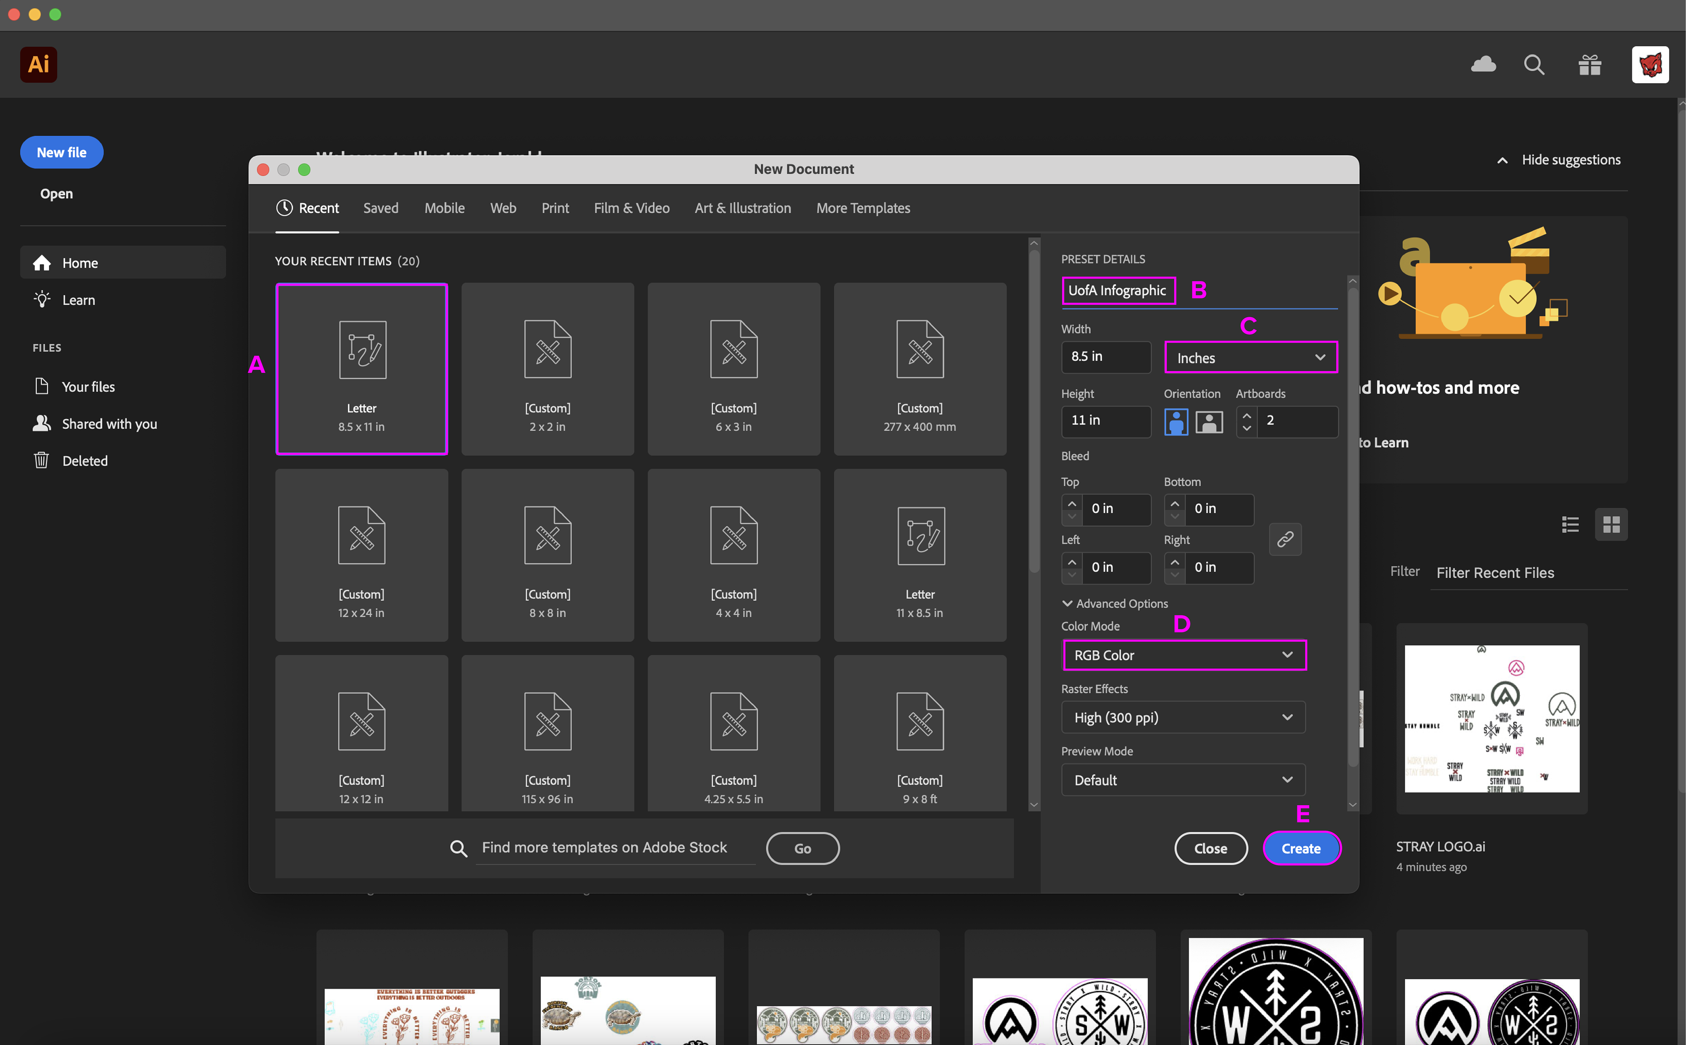Viewport: 1686px width, 1045px height.
Task: Select portrait orientation
Action: click(x=1176, y=422)
